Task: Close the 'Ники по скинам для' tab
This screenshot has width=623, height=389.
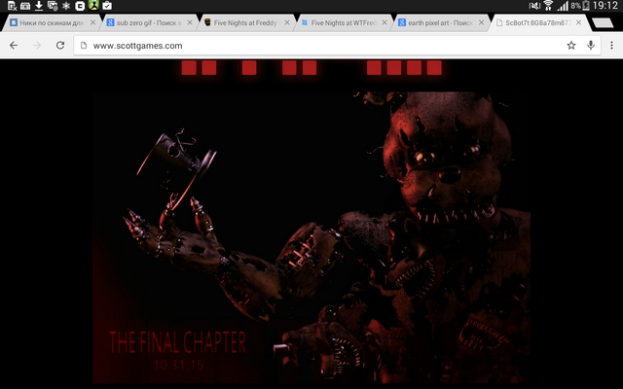Action: pos(92,22)
